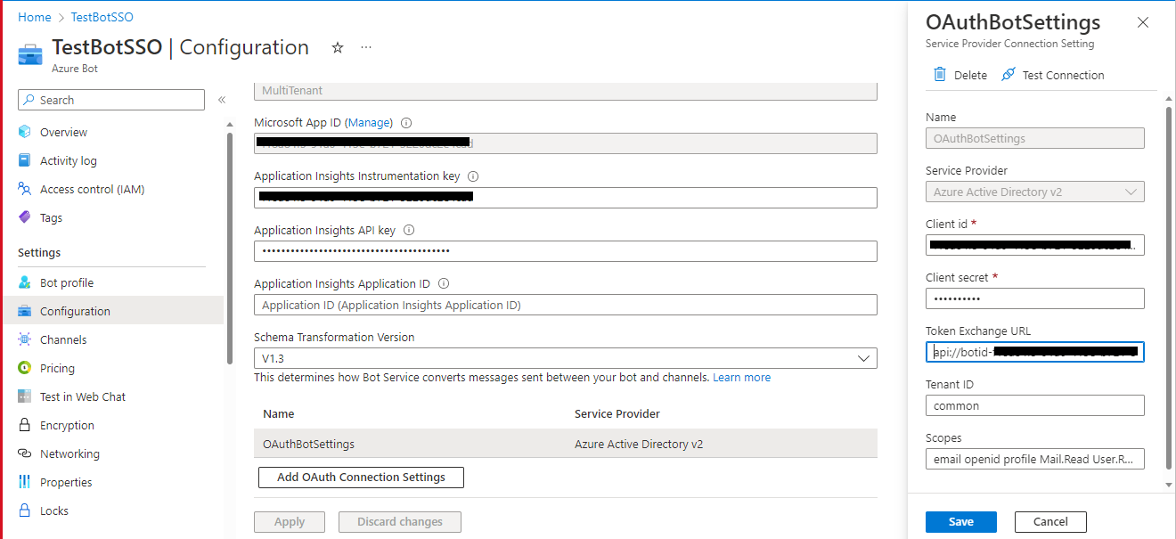Click Add OAuth Connection Settings button
Image resolution: width=1176 pixels, height=539 pixels.
pos(361,477)
